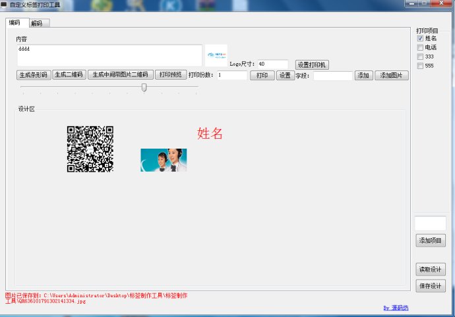Toggle the 姓名 print item checkbox
Screen dimensions: 455x317
click(420, 39)
